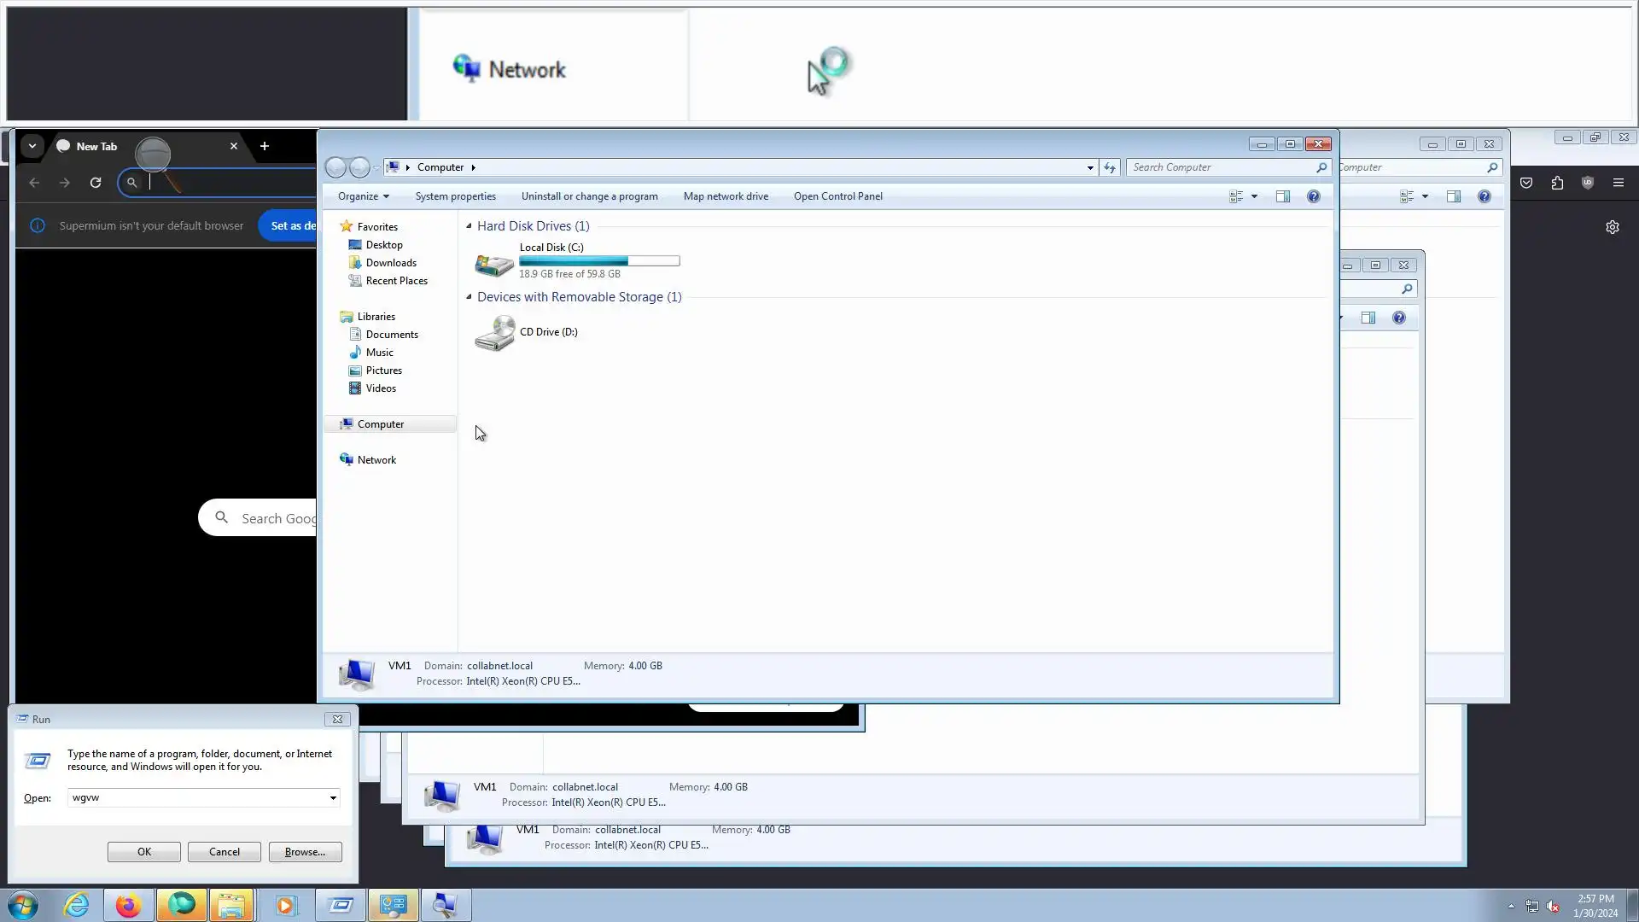Collapse Devices with Removable Storage group
The image size is (1639, 922).
pyautogui.click(x=469, y=297)
